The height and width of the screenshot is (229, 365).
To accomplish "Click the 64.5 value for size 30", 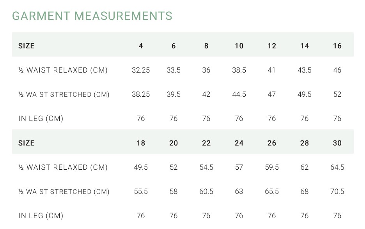I will tap(337, 167).
